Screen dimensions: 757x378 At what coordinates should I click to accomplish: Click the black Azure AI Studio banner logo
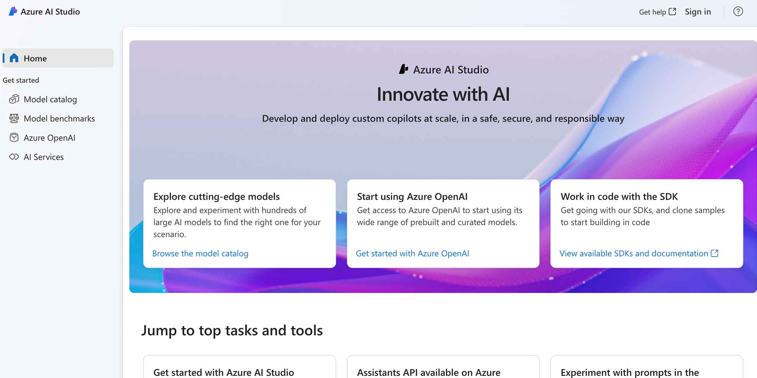coord(403,69)
